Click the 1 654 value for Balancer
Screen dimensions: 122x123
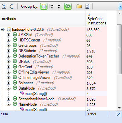(x=91, y=83)
